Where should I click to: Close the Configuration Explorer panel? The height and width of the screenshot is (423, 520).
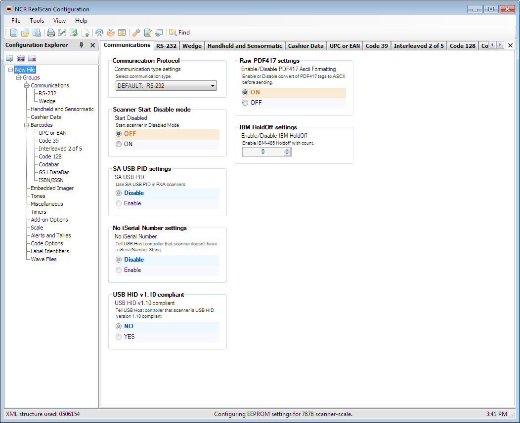pos(92,45)
